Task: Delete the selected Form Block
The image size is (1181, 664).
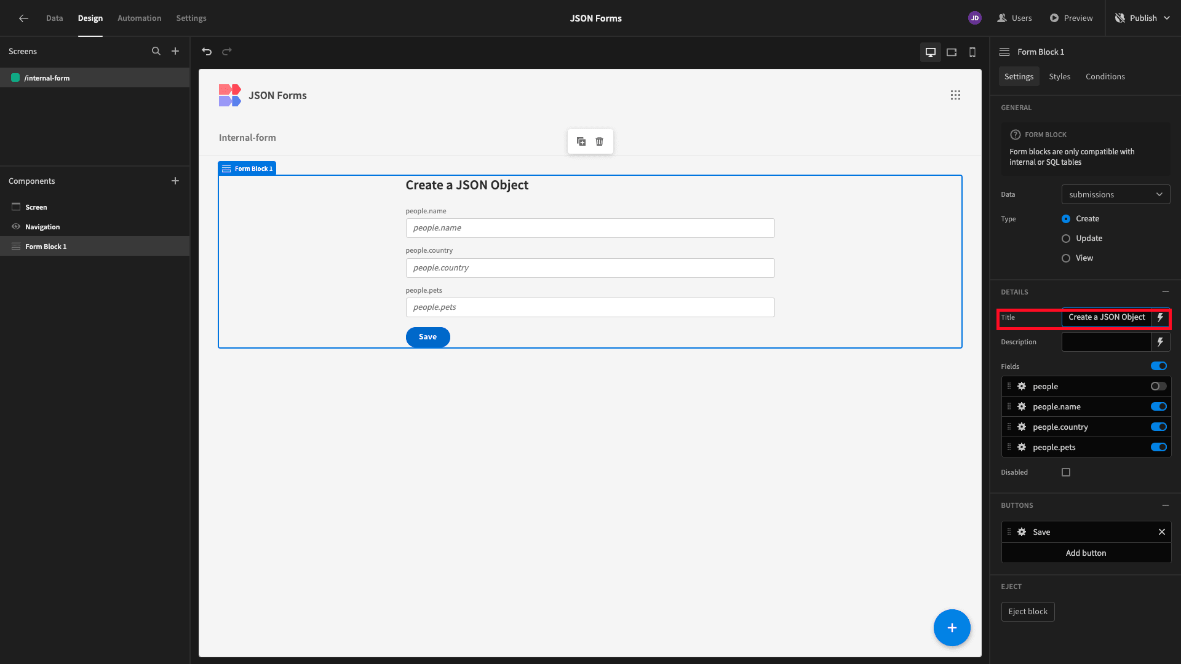Action: pos(600,141)
